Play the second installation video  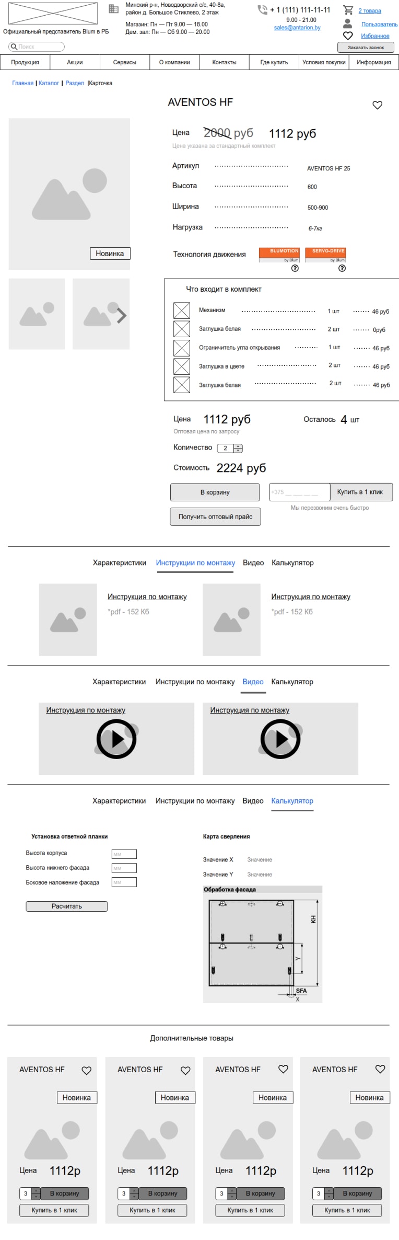tap(280, 739)
